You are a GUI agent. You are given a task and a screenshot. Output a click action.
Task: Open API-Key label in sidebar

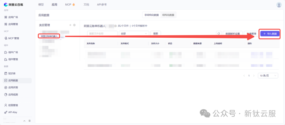point(13,112)
